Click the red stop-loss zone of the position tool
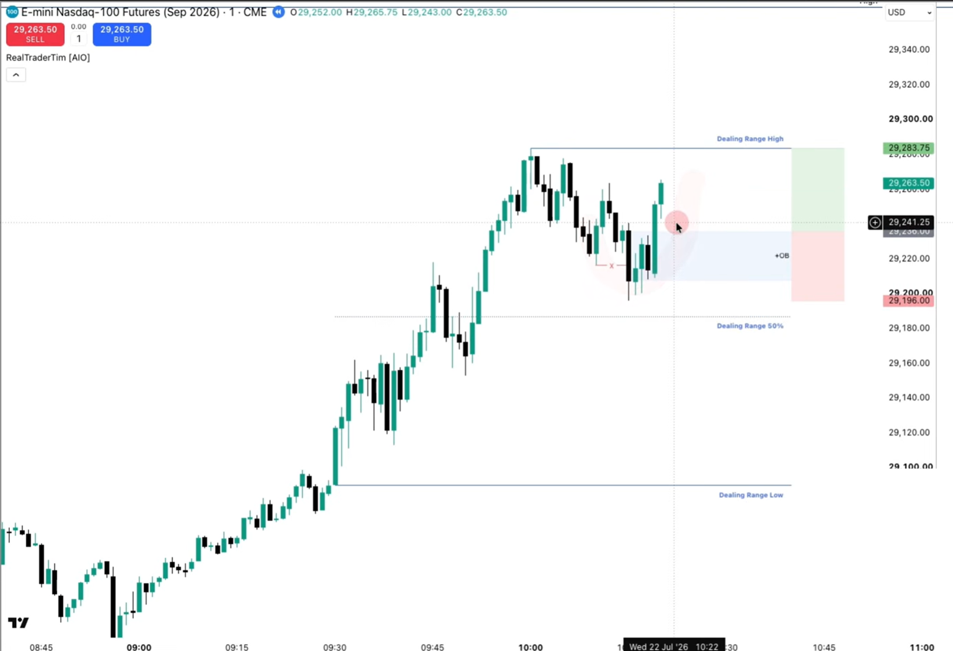Screen dimensions: 953x651 tap(818, 266)
